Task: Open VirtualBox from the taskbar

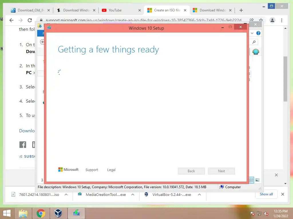Action: pos(58,213)
